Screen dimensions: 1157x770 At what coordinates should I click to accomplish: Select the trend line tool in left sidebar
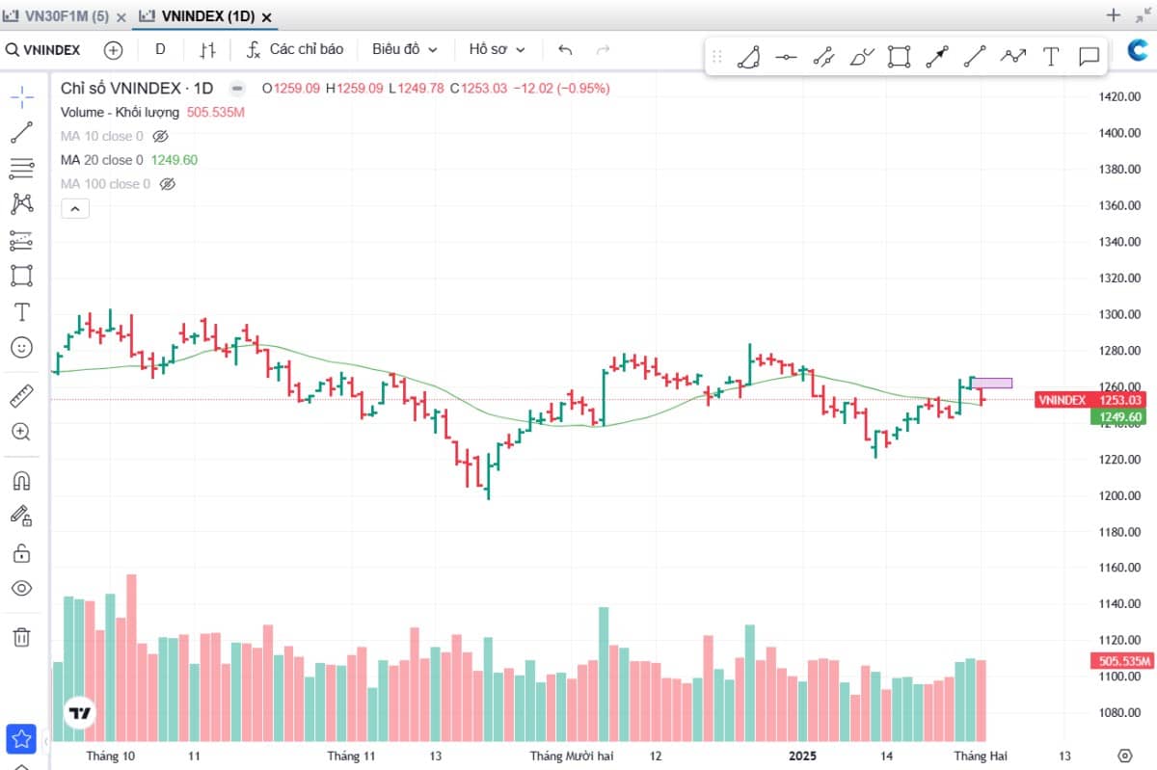(22, 132)
